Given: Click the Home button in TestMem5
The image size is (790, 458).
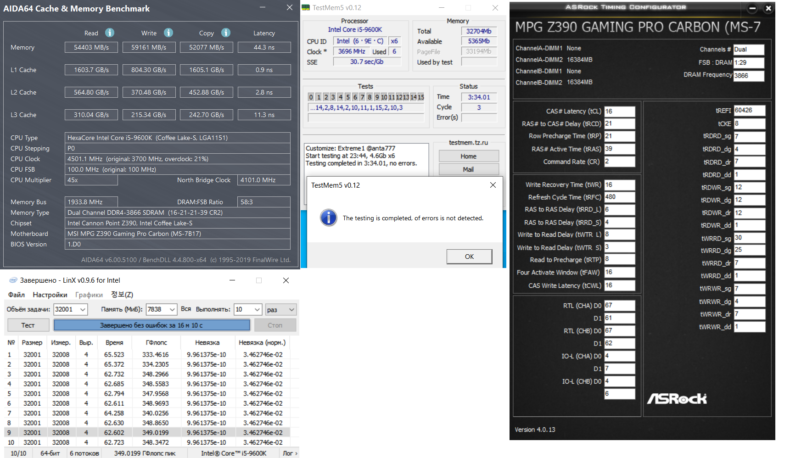Looking at the screenshot, I should point(469,156).
